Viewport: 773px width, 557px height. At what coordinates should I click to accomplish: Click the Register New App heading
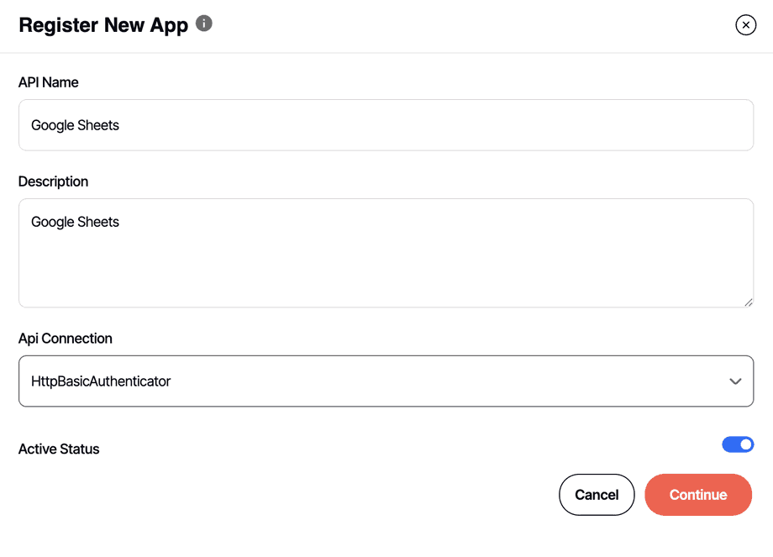(x=103, y=25)
